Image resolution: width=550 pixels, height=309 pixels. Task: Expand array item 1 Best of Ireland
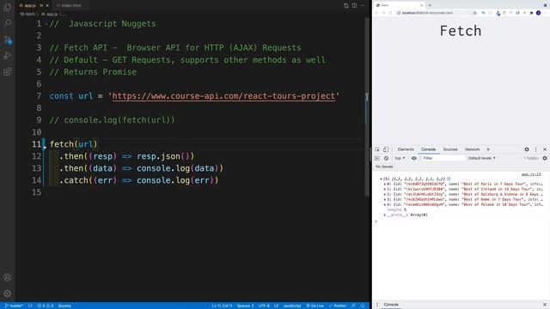pos(385,189)
